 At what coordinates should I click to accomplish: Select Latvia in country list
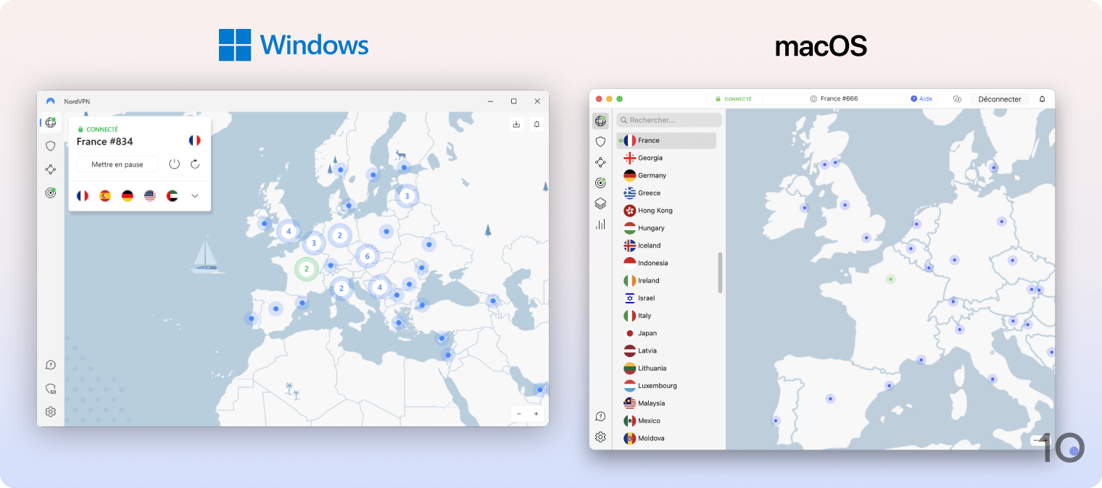[x=666, y=350]
